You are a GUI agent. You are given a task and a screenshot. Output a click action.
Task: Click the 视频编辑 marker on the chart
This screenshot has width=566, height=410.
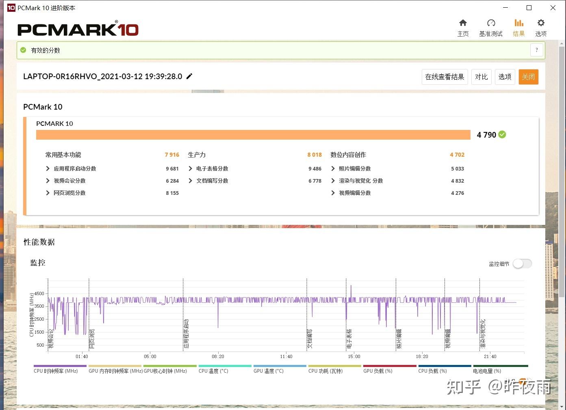[x=448, y=339]
